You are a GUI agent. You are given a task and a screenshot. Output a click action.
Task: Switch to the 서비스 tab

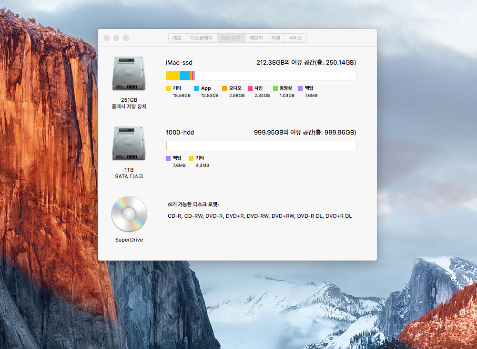coord(295,38)
